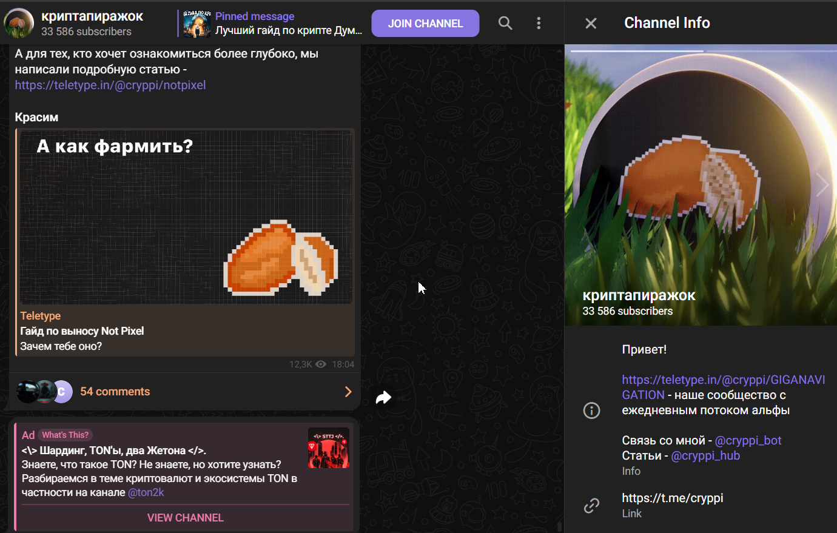Open the @cryppi_bot contact link

pyautogui.click(x=748, y=440)
